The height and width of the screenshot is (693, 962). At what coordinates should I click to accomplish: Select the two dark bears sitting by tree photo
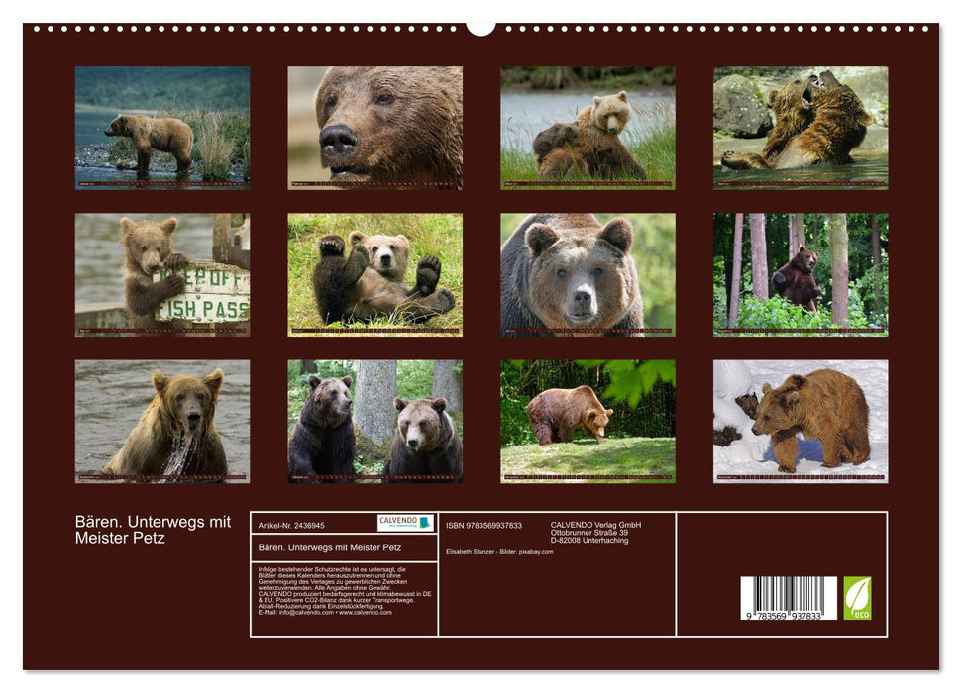374,422
